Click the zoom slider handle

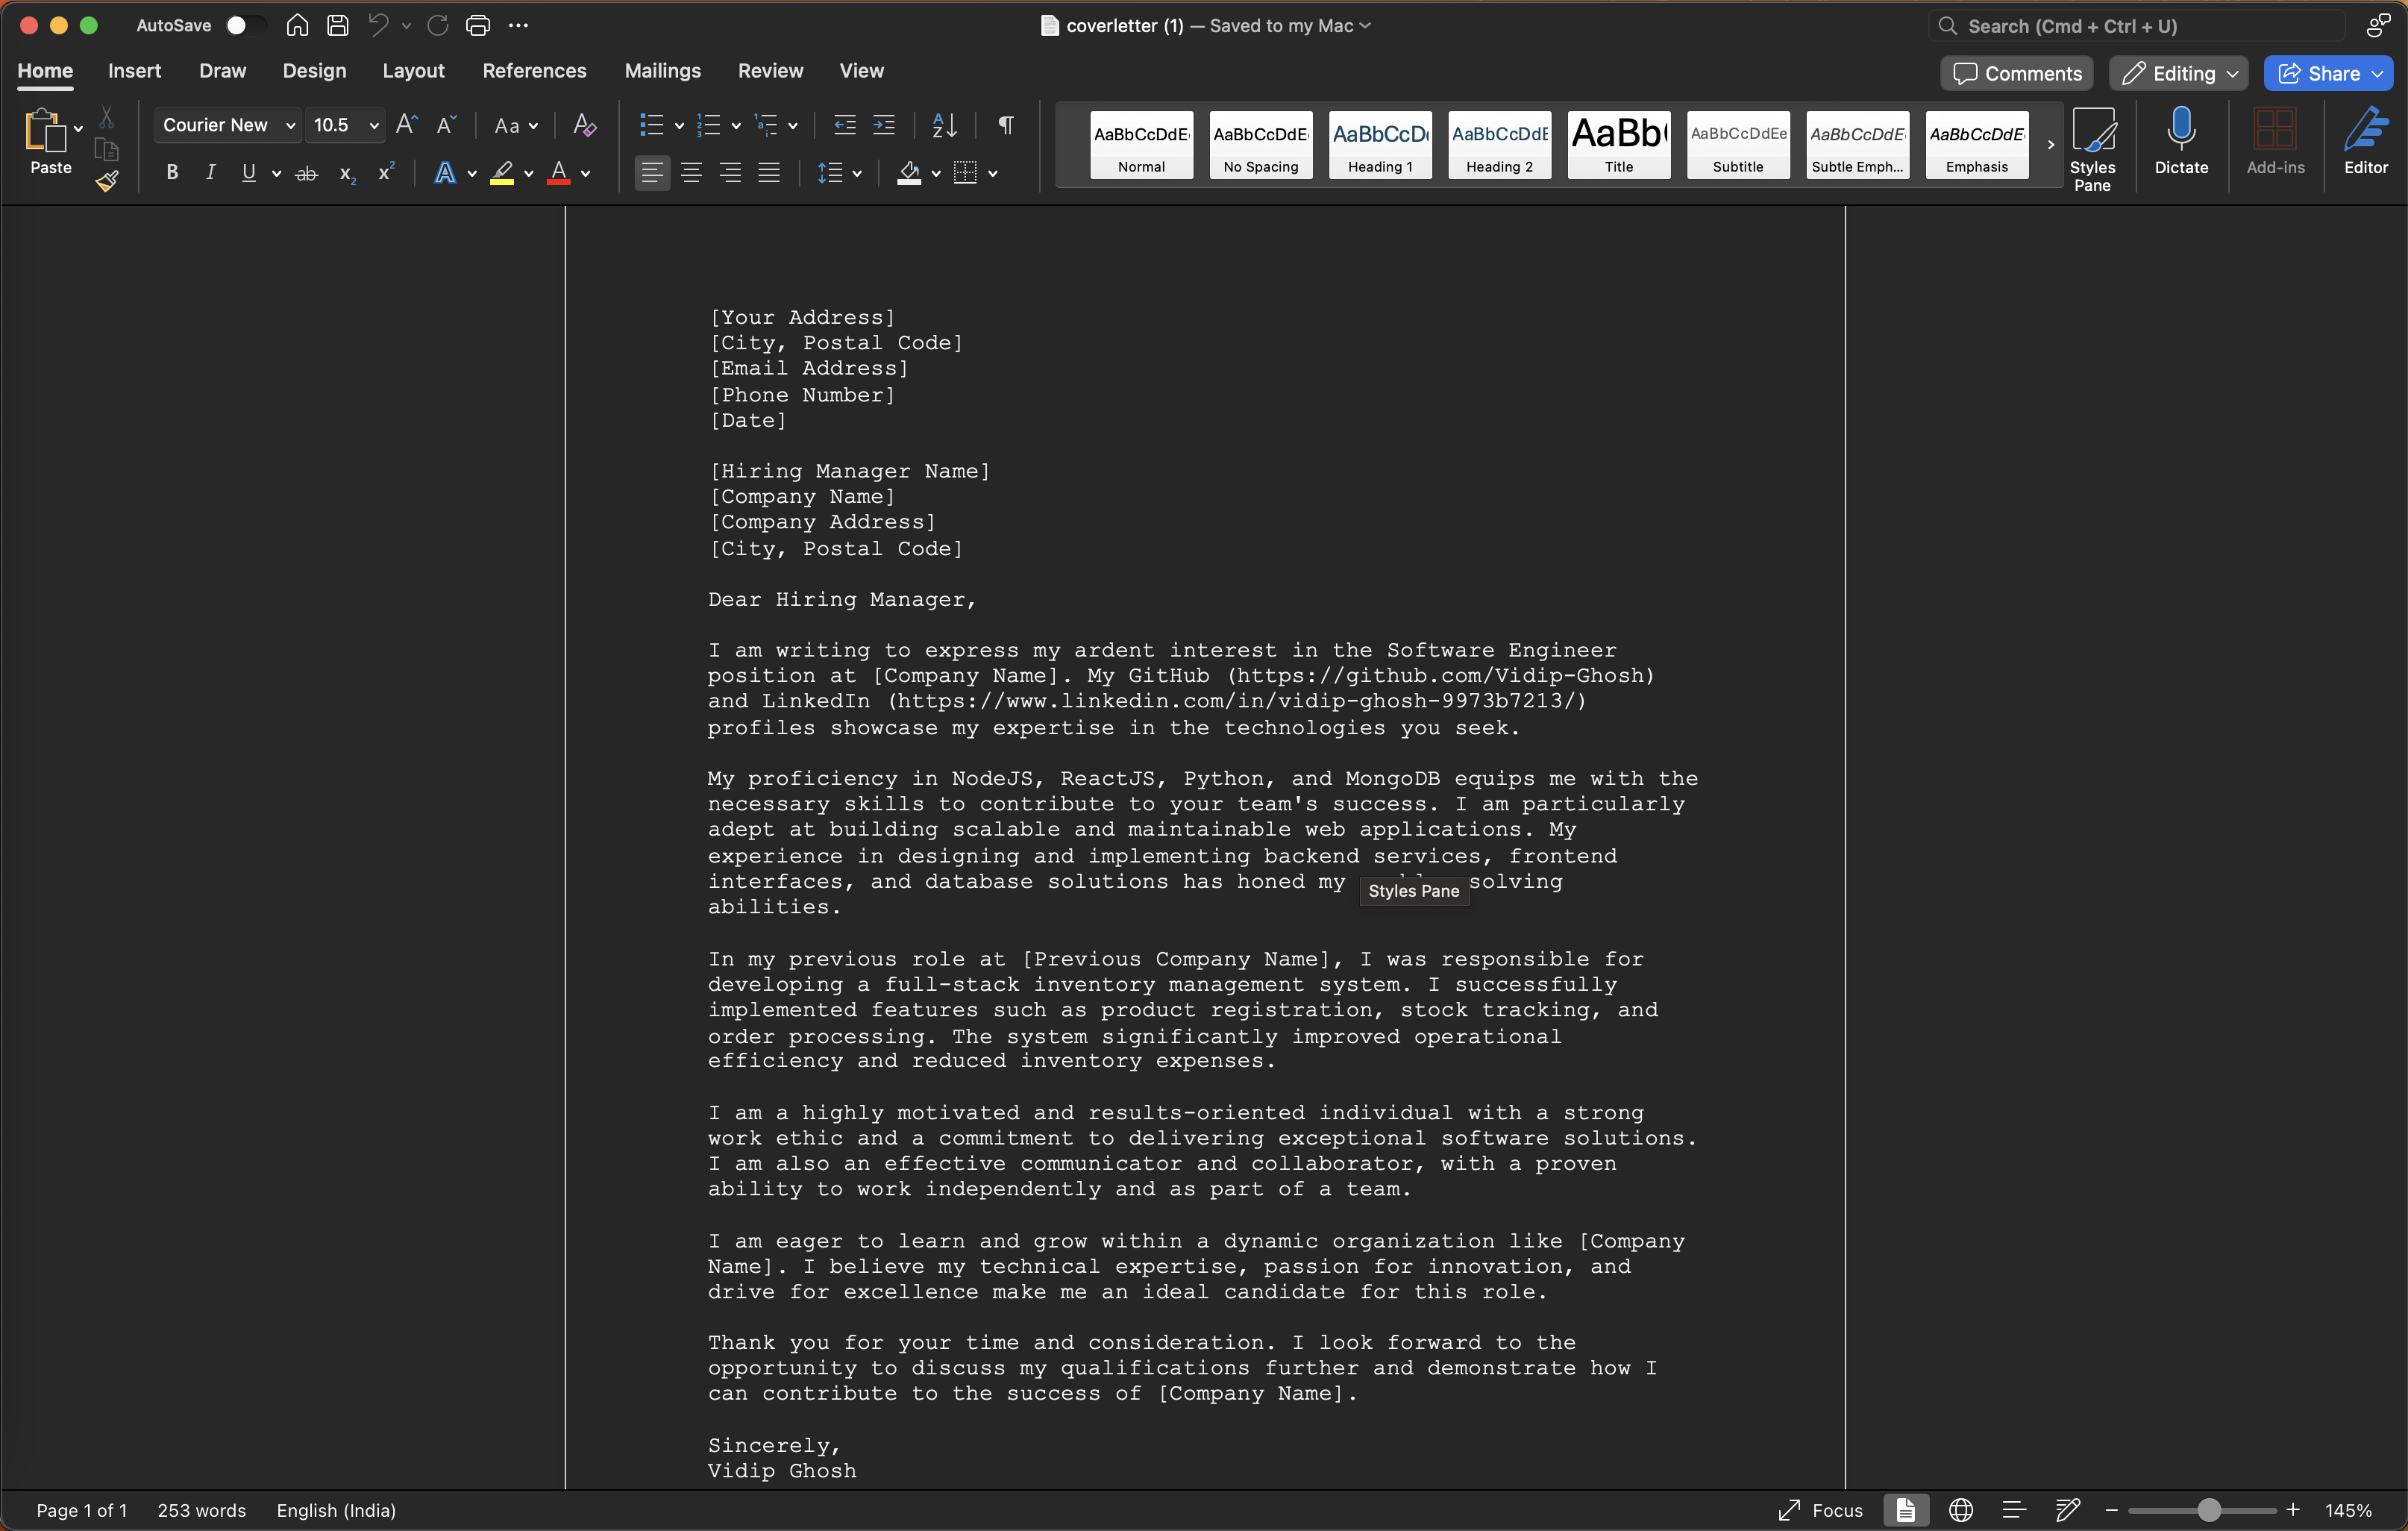click(2208, 1510)
